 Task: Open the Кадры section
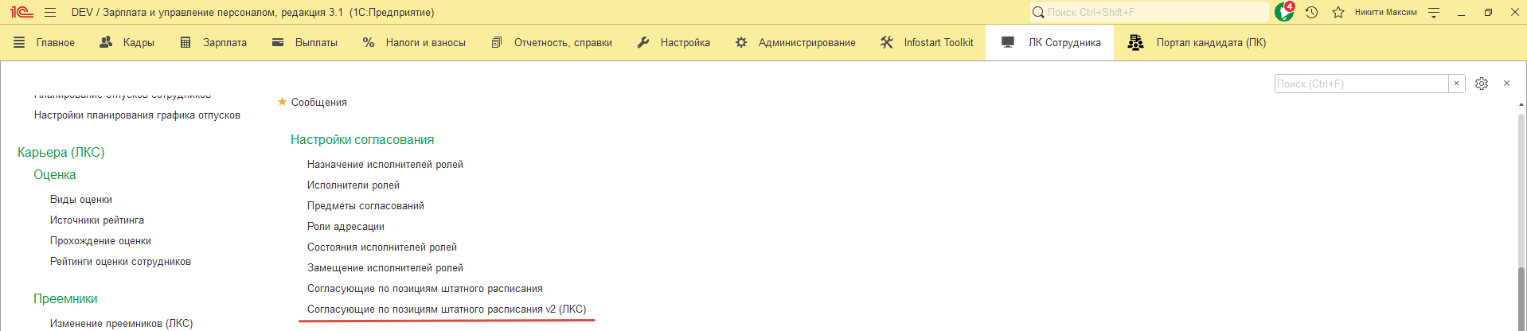click(127, 42)
